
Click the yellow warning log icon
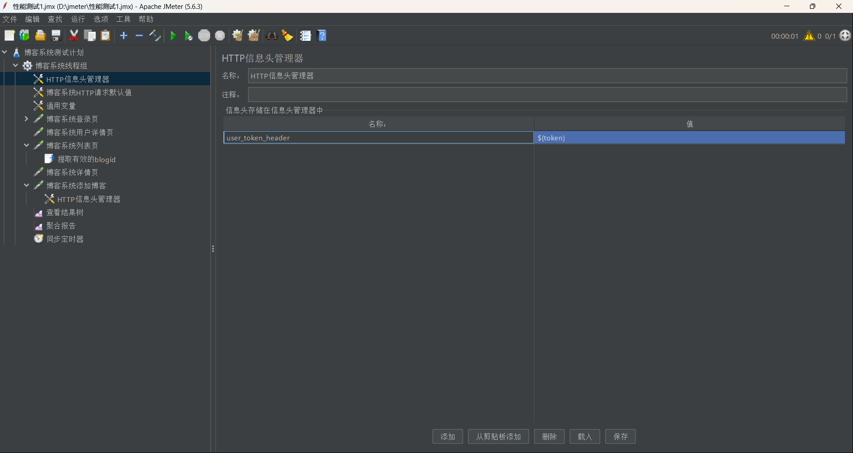pyautogui.click(x=809, y=36)
